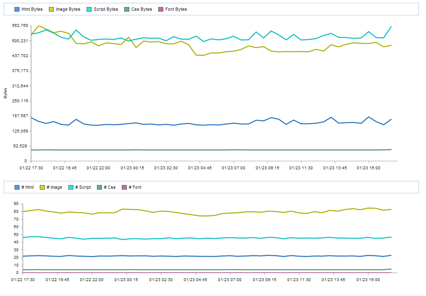Click the Bytes y-axis title
Viewport: 426px width, 296px height.
click(x=5, y=93)
